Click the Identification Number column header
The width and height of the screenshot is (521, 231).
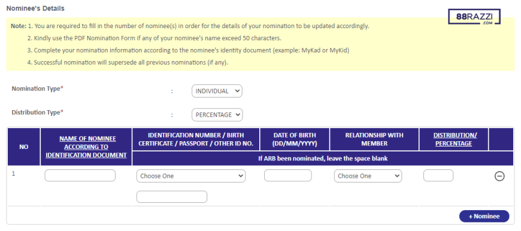pos(196,139)
